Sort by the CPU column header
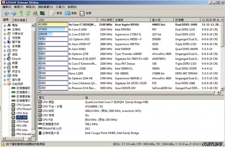 pyautogui.click(x=67, y=20)
